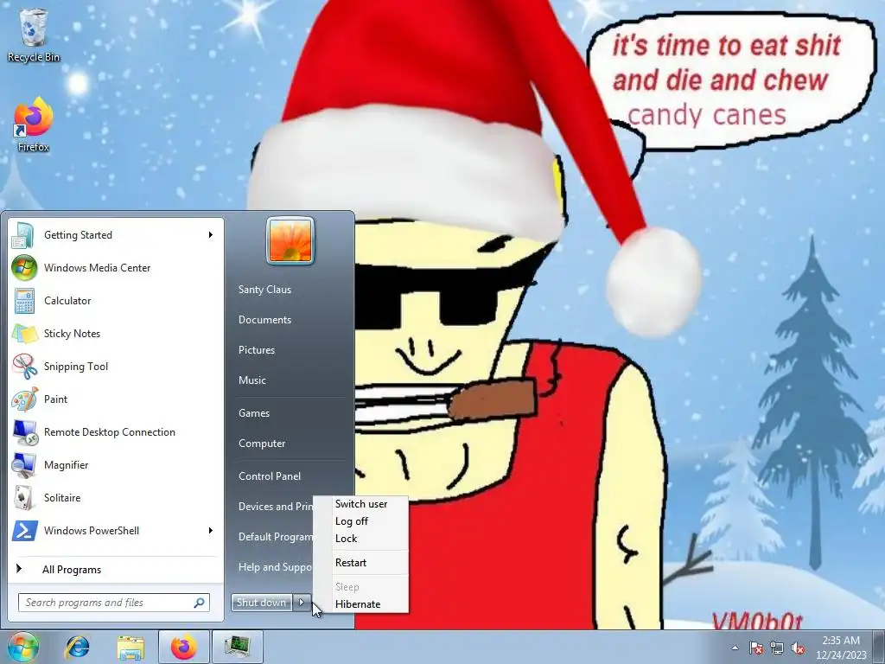Switch to Firefox in the taskbar
Screen dimensions: 885x664
[183, 647]
